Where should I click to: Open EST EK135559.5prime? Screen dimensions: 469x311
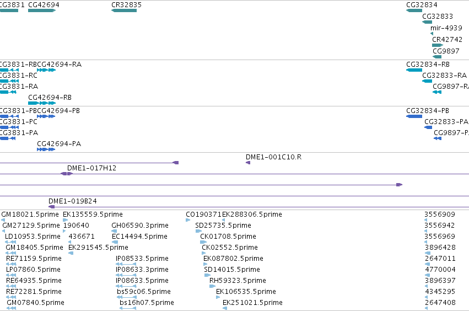[x=93, y=215]
